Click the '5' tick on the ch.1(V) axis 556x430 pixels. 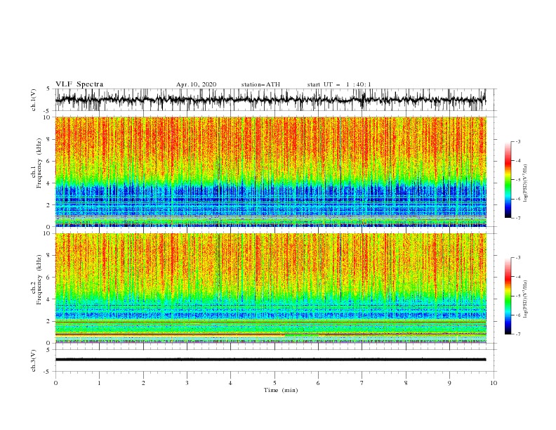click(x=48, y=89)
